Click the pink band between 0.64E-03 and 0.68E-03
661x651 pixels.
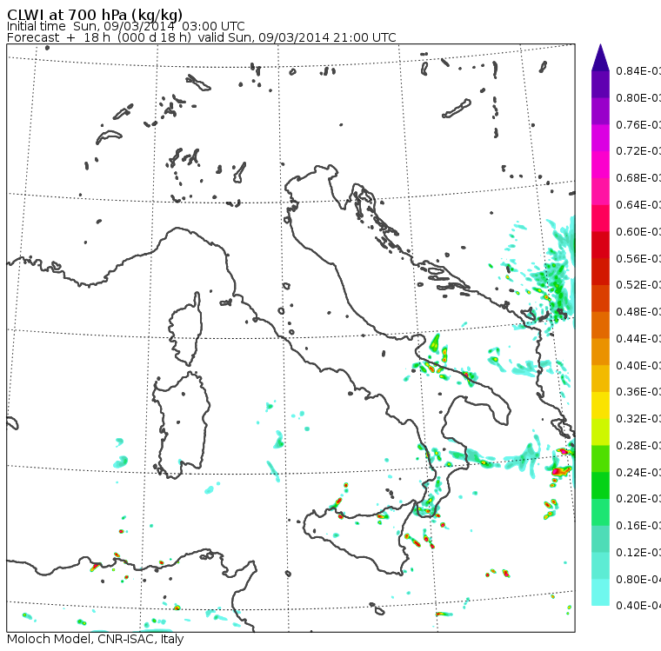[x=600, y=192]
